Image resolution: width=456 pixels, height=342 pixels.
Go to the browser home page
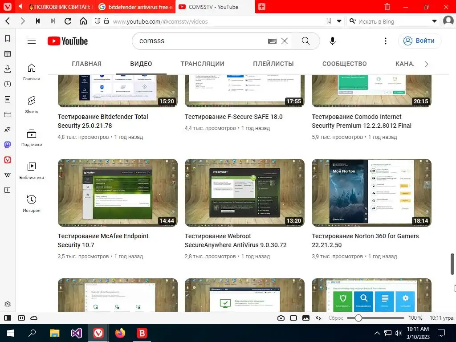tap(83, 21)
